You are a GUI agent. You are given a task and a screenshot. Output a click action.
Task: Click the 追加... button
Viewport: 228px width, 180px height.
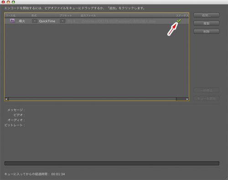coord(206,15)
